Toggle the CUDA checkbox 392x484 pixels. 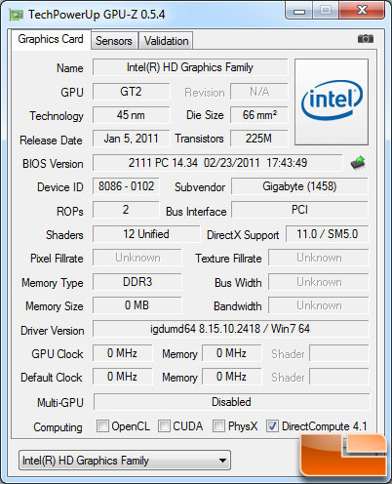point(164,425)
